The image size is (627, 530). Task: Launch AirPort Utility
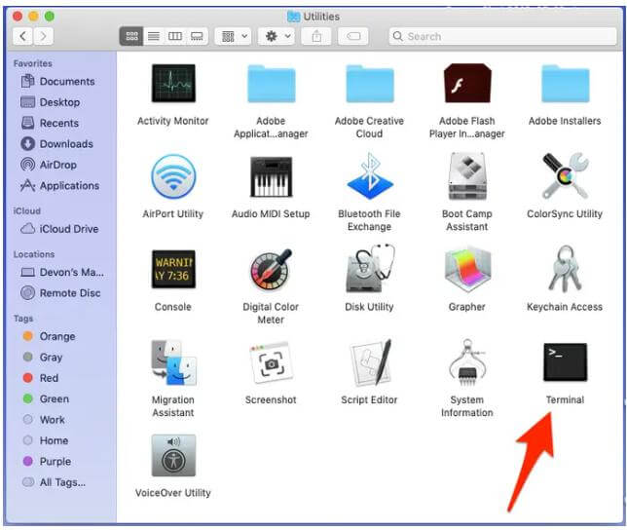coord(173,176)
